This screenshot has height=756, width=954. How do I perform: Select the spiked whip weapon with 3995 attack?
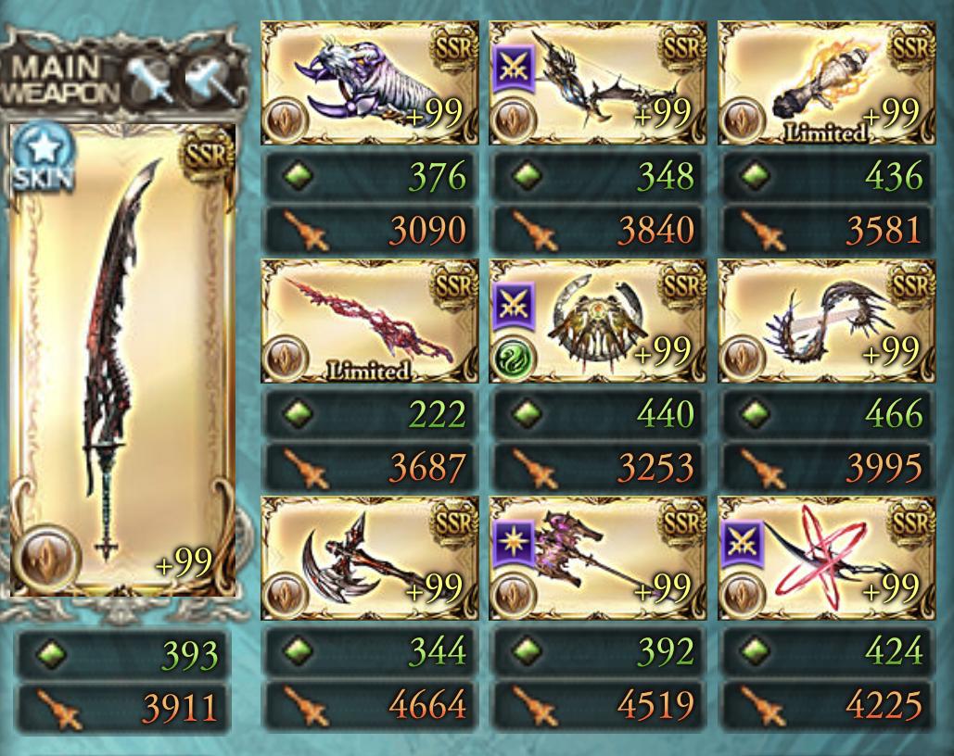pos(826,321)
